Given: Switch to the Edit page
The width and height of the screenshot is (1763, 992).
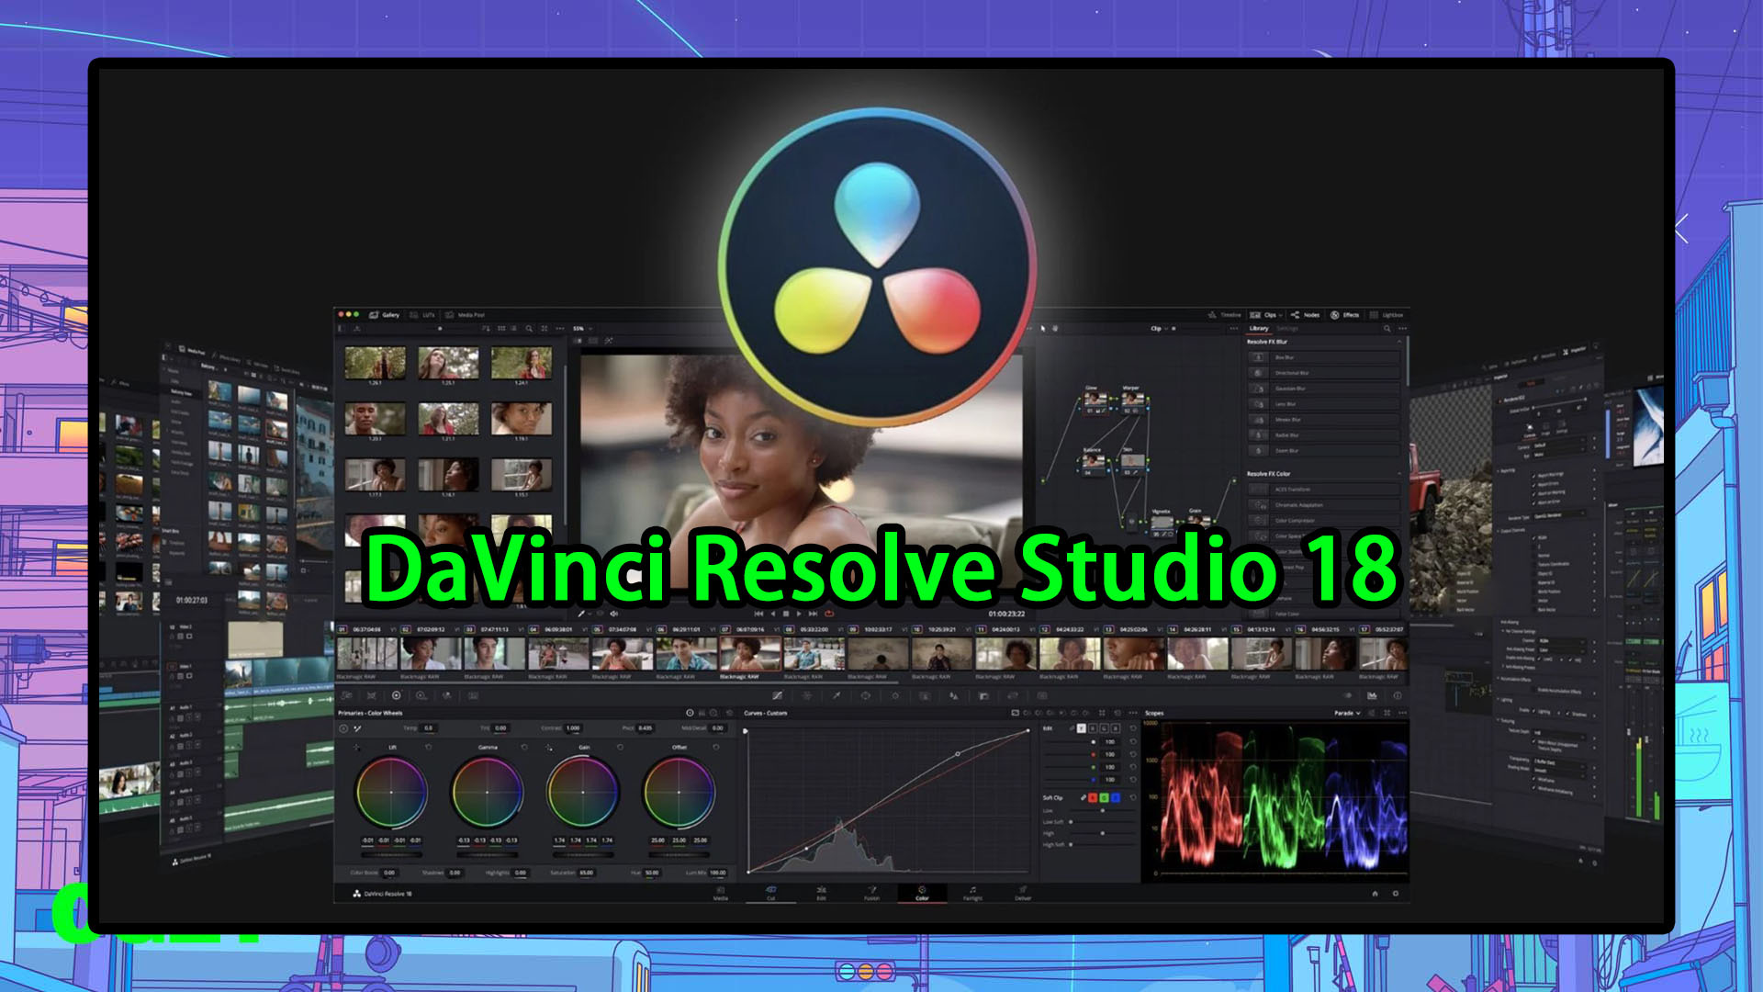Looking at the screenshot, I should pyautogui.click(x=822, y=893).
